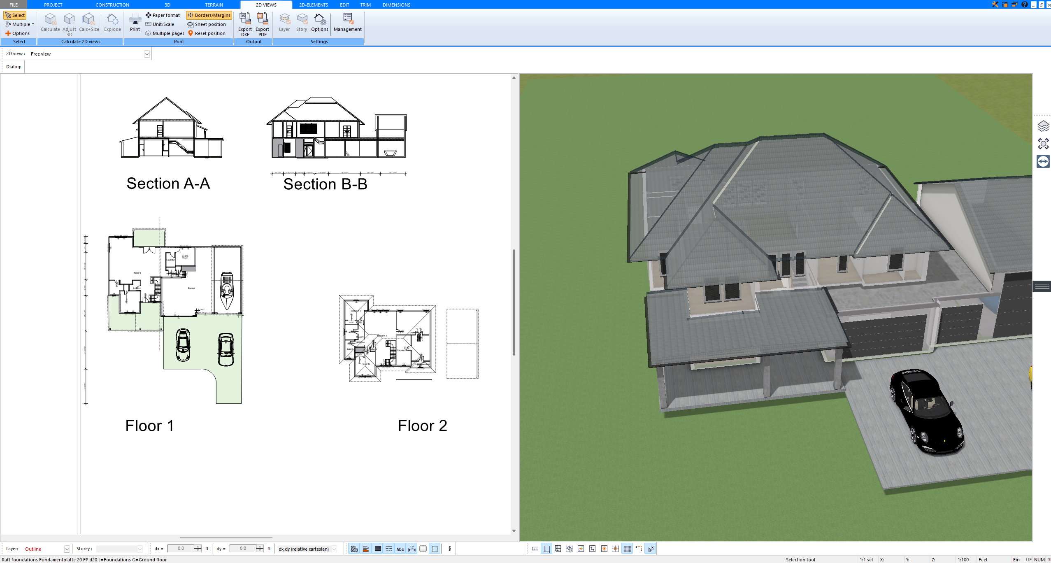Switch to the CONSTRUCTION tab
1051x563 pixels.
point(112,5)
